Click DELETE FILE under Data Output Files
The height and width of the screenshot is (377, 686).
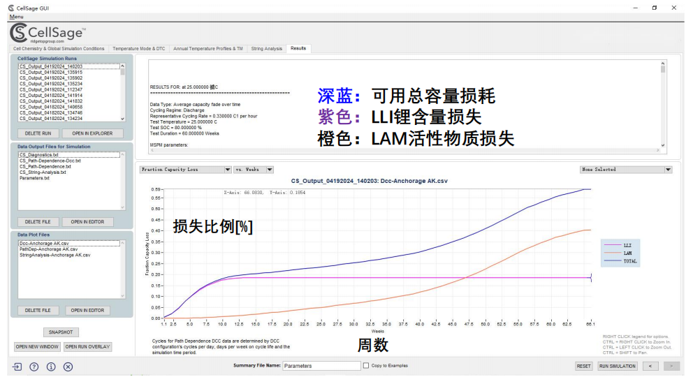pos(38,222)
